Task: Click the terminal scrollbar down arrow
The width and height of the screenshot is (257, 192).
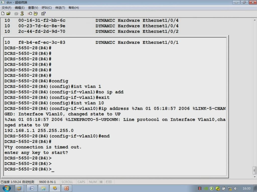Action: (254, 177)
